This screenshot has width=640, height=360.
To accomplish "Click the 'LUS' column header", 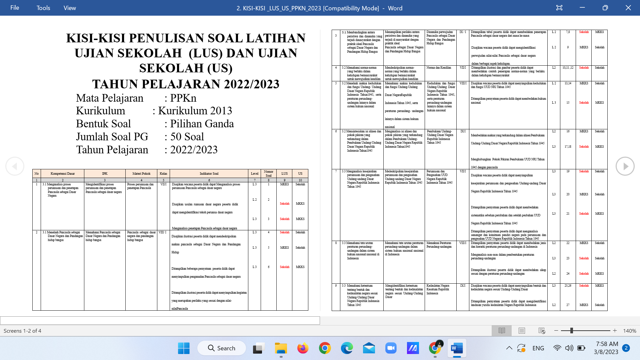I will [x=285, y=174].
